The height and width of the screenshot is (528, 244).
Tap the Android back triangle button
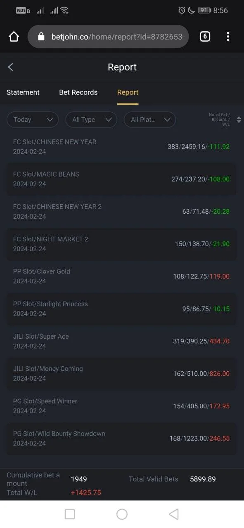(x=174, y=514)
